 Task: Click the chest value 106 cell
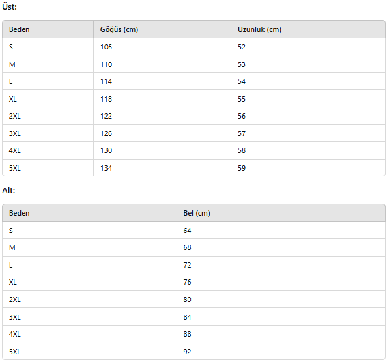[x=162, y=47]
